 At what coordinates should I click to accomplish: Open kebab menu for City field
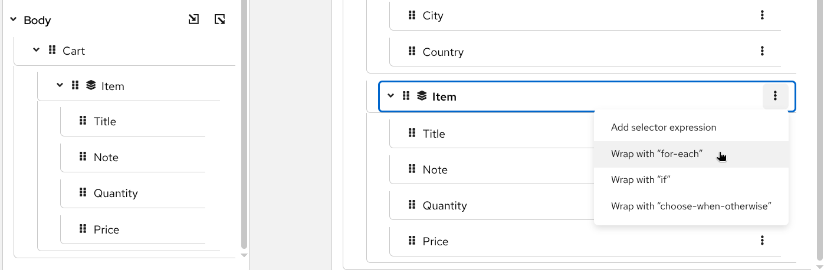point(762,15)
